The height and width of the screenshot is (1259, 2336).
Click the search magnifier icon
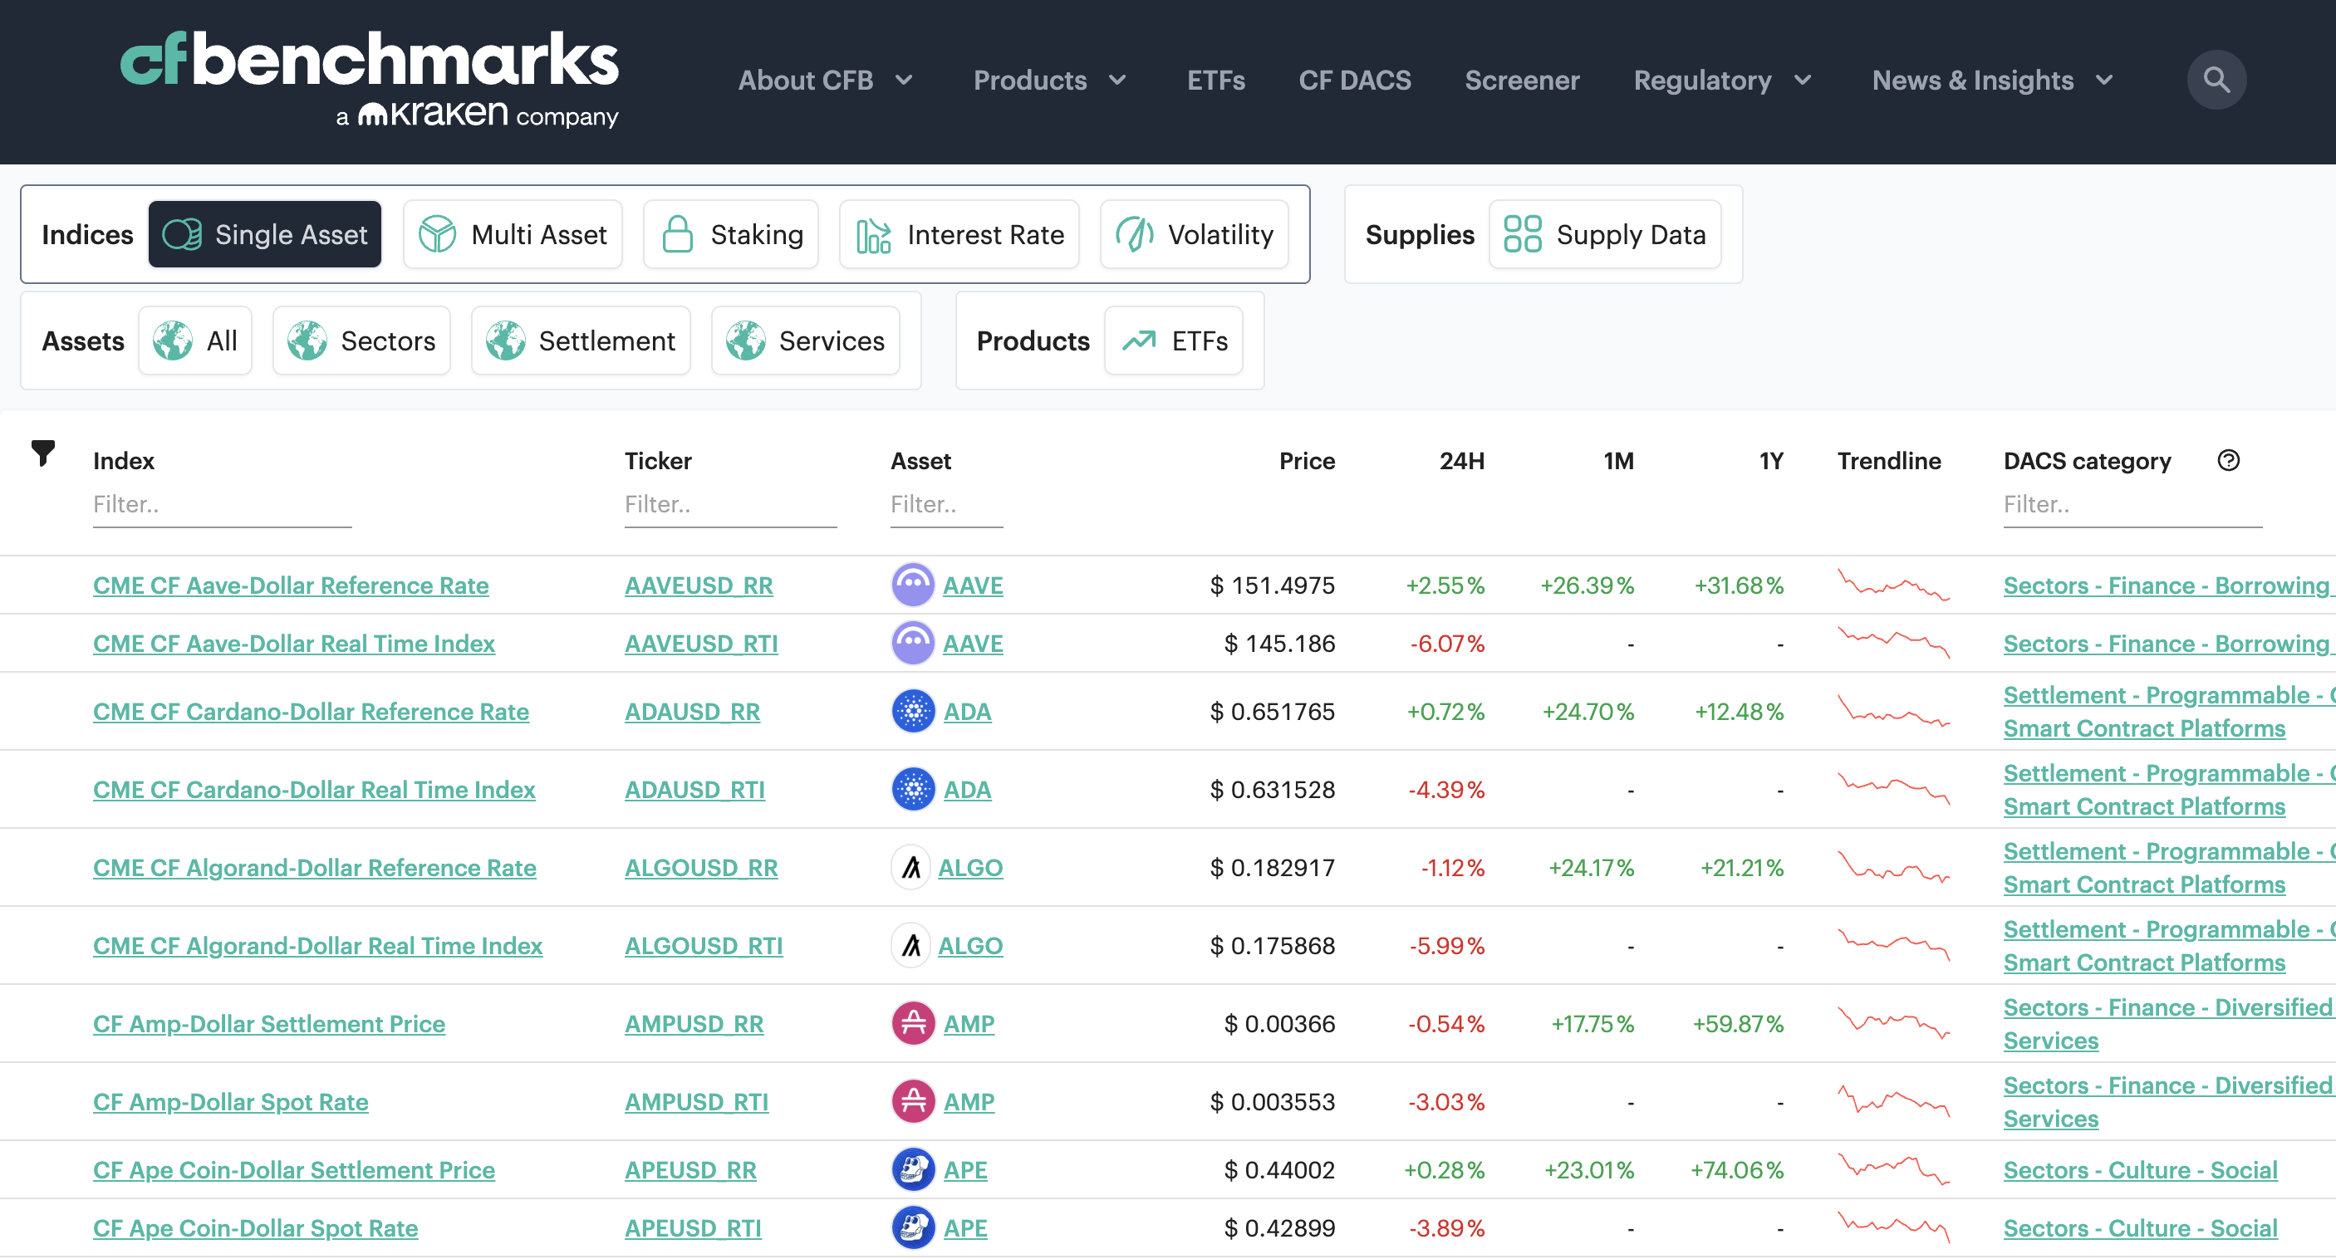coord(2216,80)
